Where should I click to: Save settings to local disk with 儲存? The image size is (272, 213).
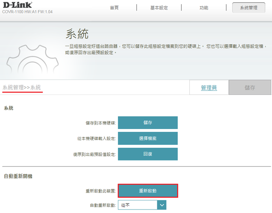point(148,123)
